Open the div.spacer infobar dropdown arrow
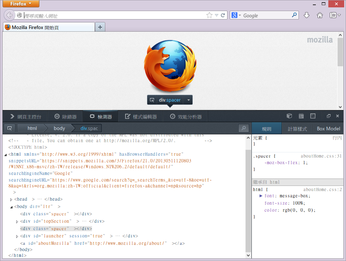346x261 pixels. 188,100
